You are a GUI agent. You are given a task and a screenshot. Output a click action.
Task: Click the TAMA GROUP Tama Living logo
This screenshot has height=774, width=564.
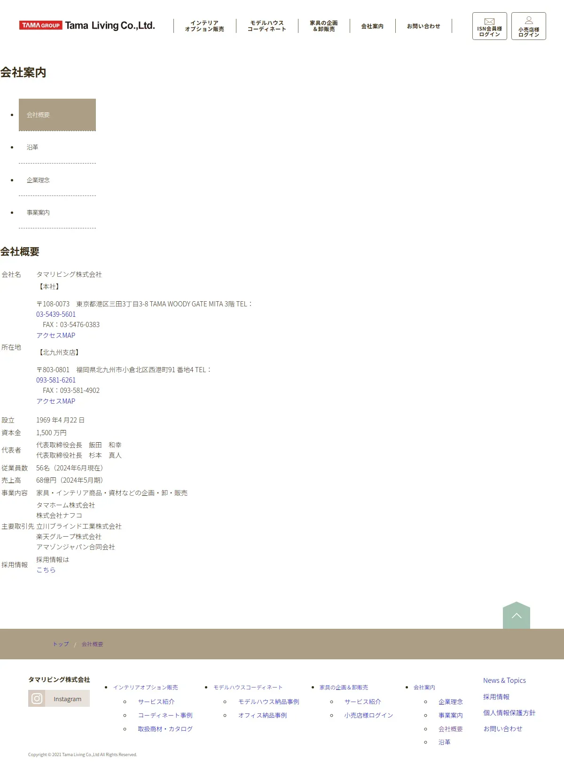87,25
